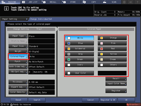Open the STORE tab
The image size is (141, 106).
71,2
